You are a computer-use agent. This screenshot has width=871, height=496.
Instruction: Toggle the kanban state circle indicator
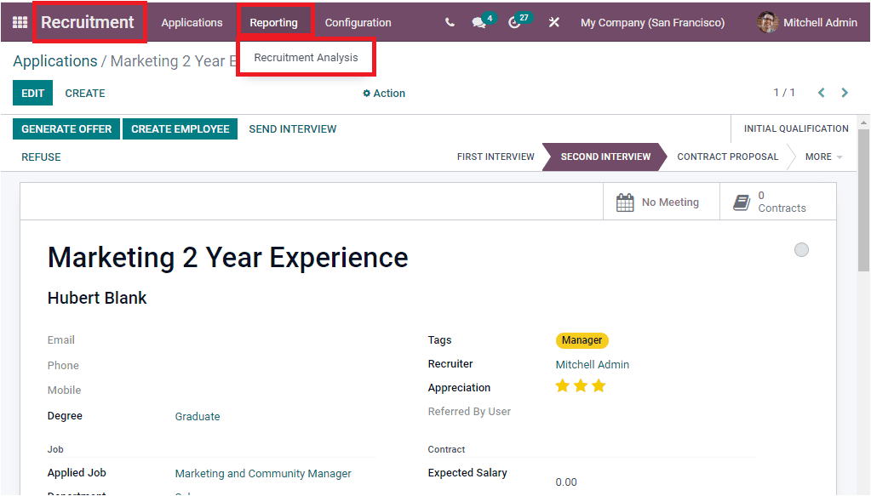[801, 249]
